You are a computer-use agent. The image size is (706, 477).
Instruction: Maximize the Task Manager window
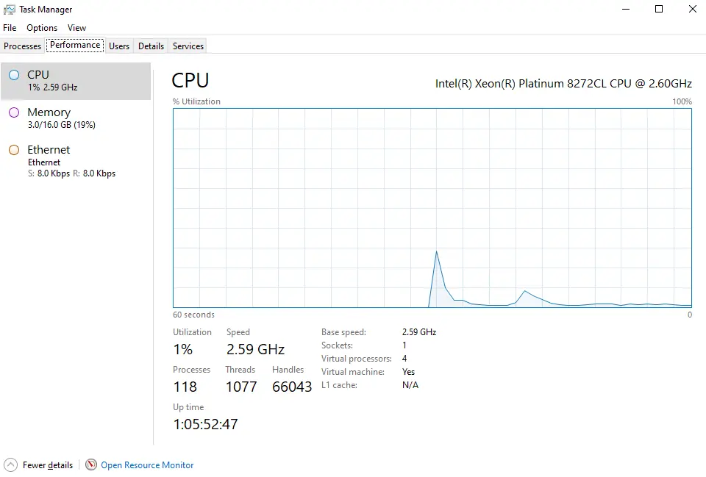point(659,9)
